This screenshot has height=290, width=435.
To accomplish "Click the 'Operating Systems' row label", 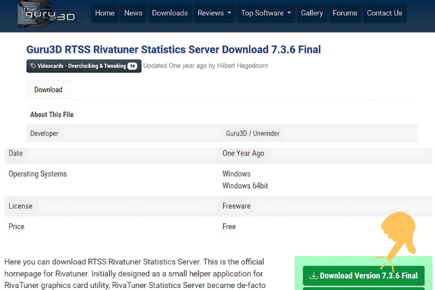I will pyautogui.click(x=38, y=174).
